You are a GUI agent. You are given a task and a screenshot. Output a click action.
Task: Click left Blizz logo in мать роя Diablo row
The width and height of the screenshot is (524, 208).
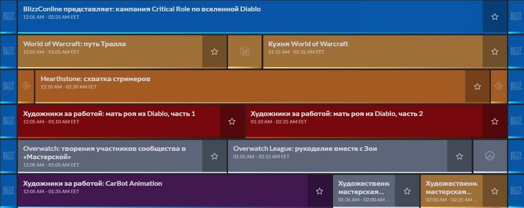coord(8,121)
